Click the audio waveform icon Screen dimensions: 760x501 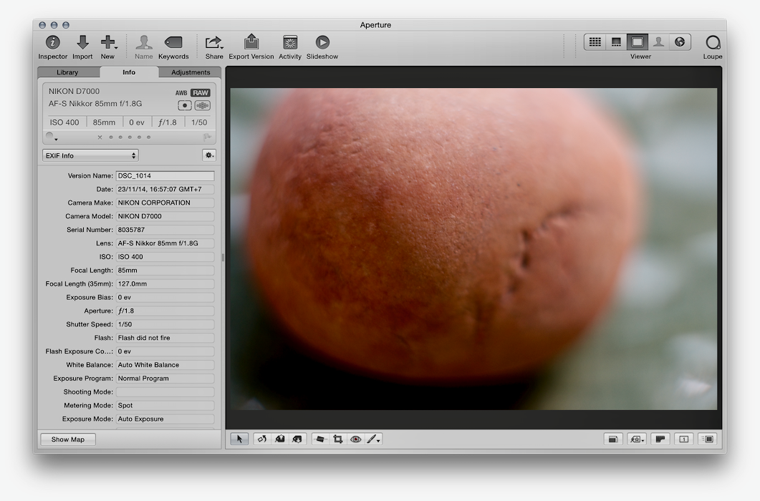pyautogui.click(x=202, y=105)
